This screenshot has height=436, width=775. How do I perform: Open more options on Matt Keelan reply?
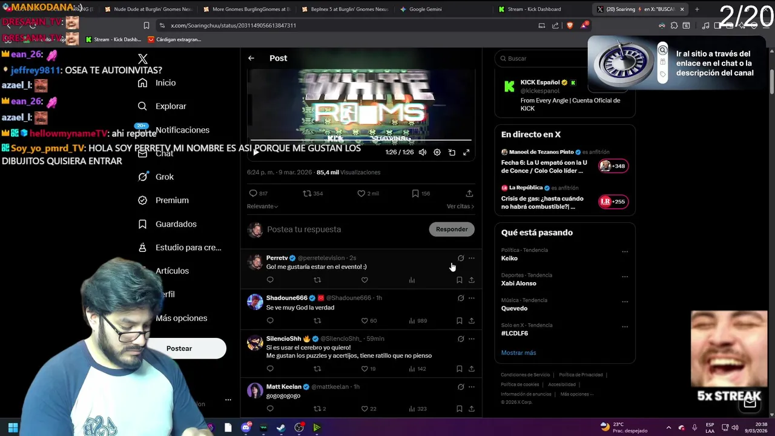472,386
